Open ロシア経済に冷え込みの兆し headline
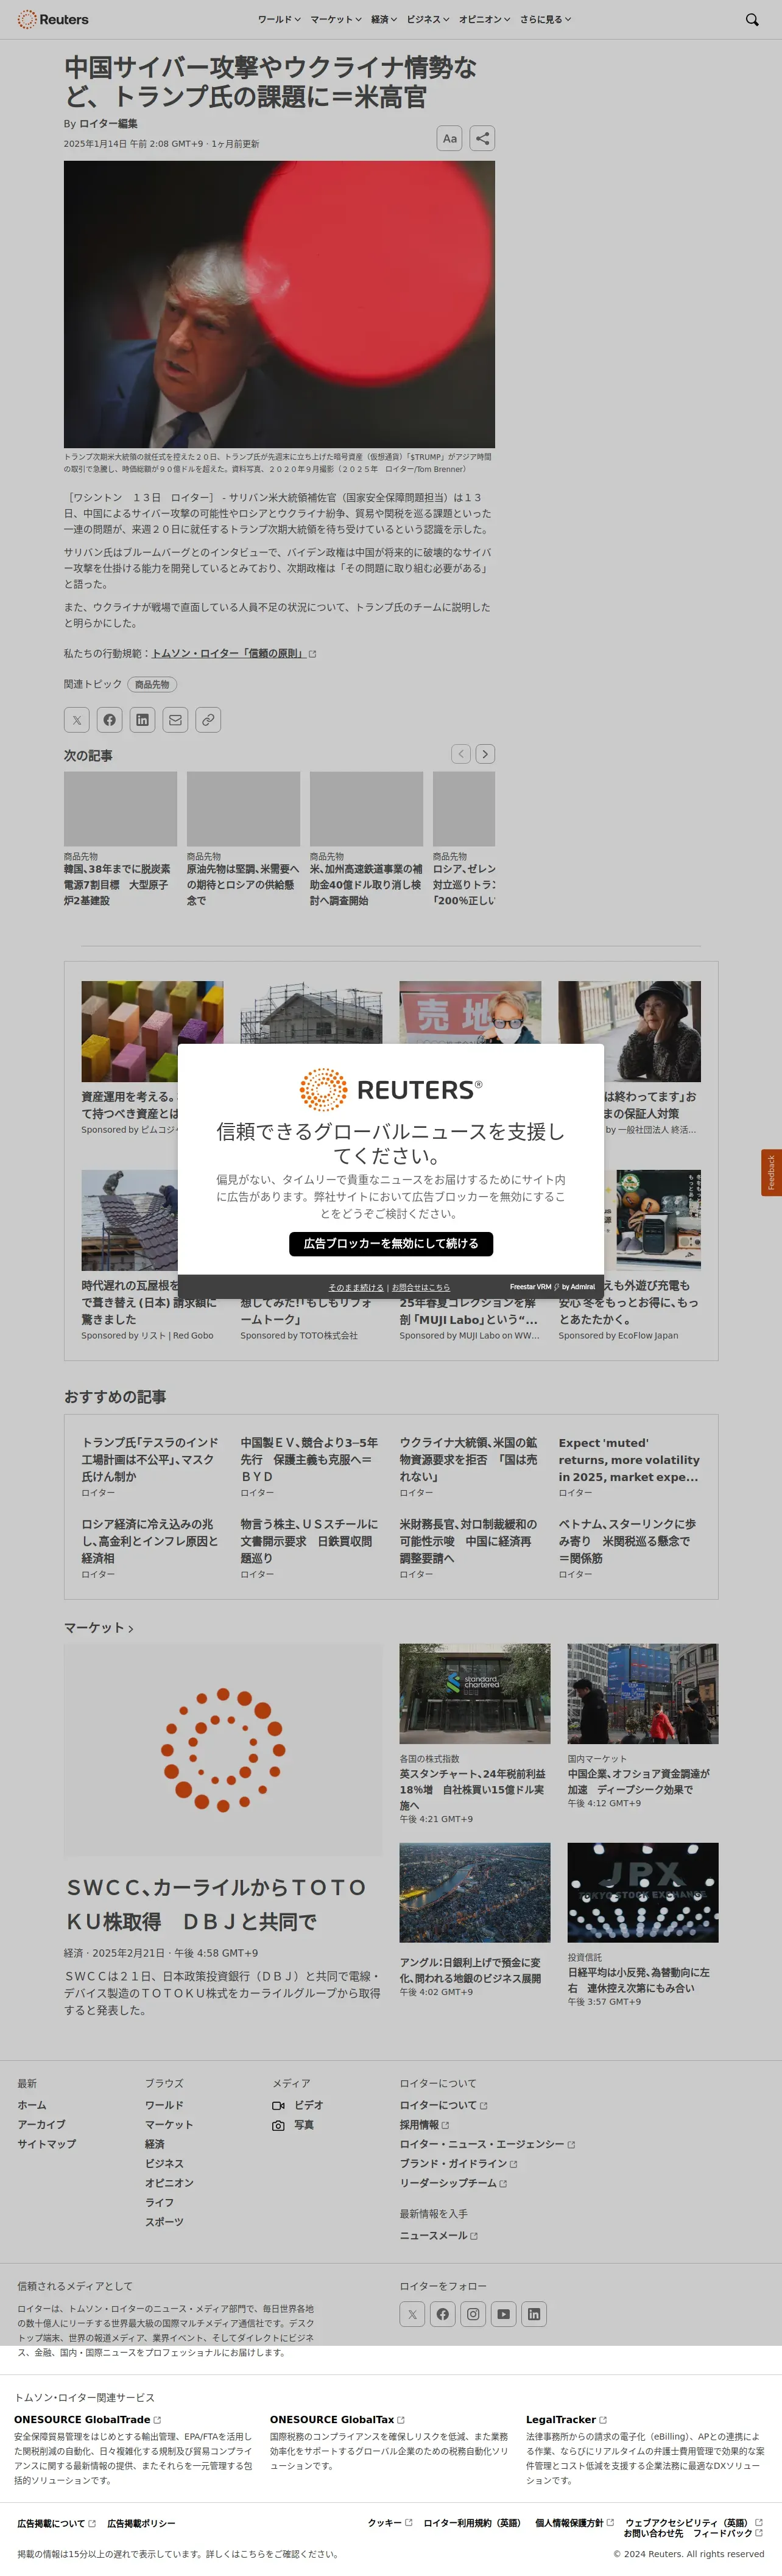The height and width of the screenshot is (2576, 782). (150, 1541)
